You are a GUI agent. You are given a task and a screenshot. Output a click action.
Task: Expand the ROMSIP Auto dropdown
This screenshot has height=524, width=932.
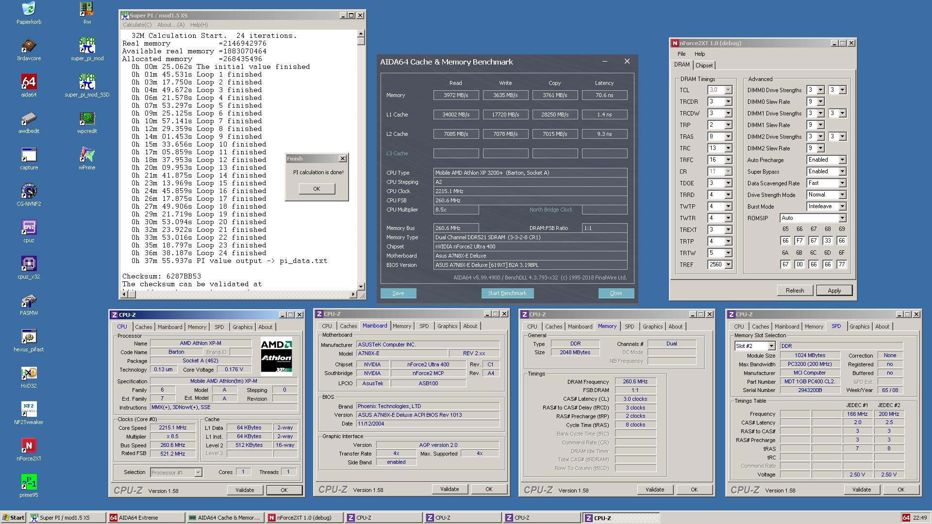click(x=842, y=218)
